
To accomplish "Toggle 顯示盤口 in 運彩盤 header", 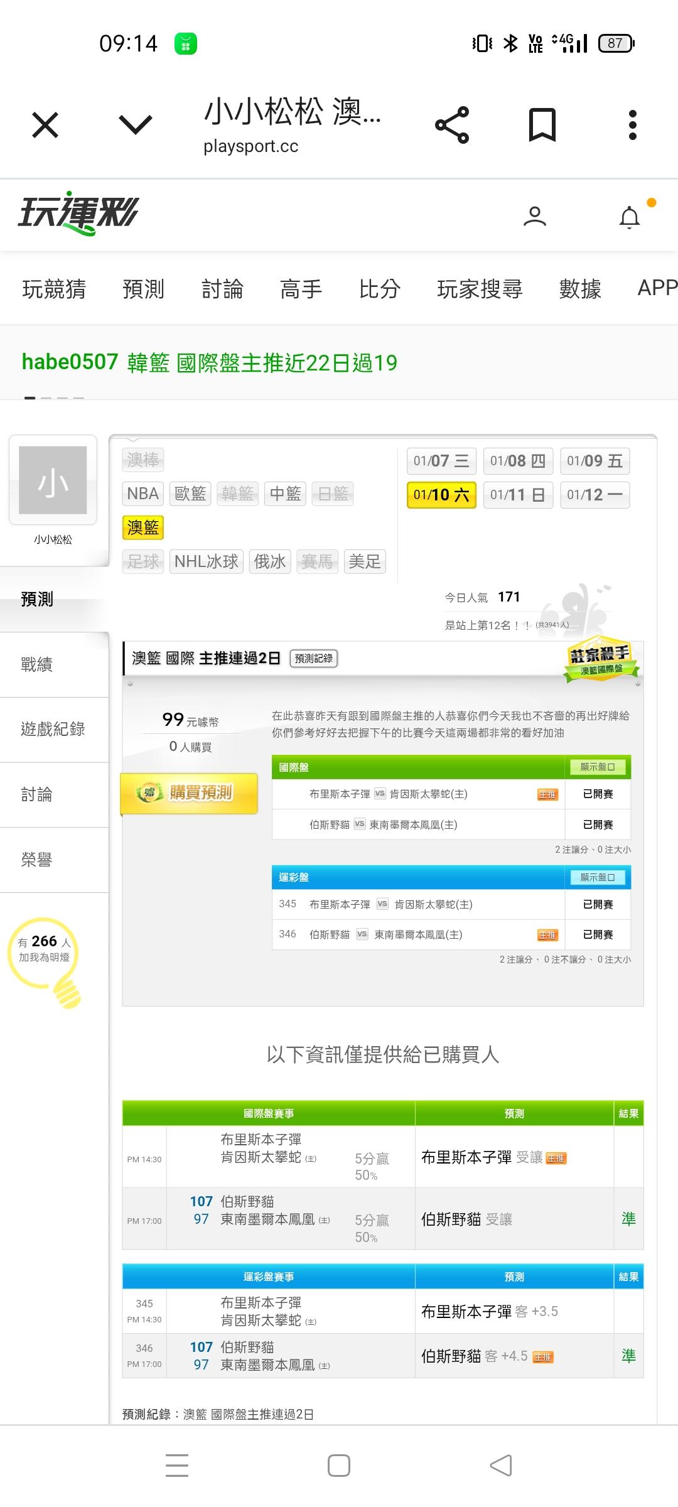I will click(598, 877).
